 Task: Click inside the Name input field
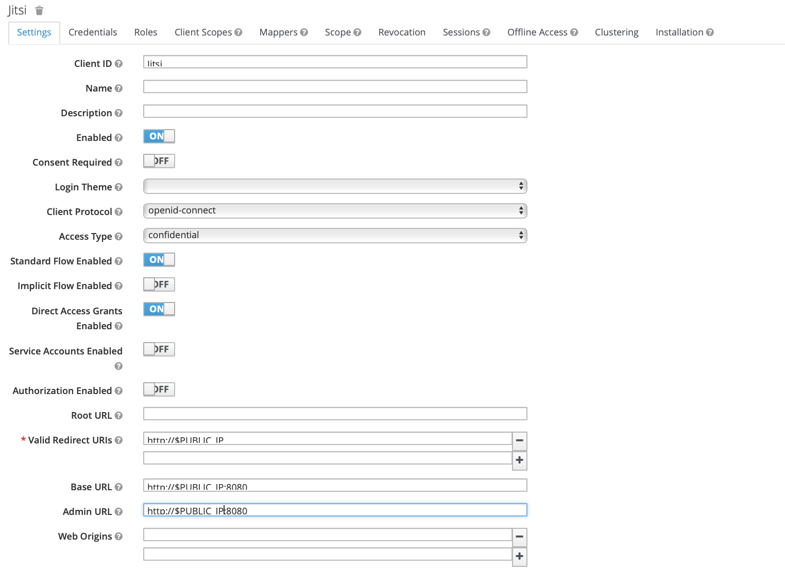pyautogui.click(x=335, y=86)
